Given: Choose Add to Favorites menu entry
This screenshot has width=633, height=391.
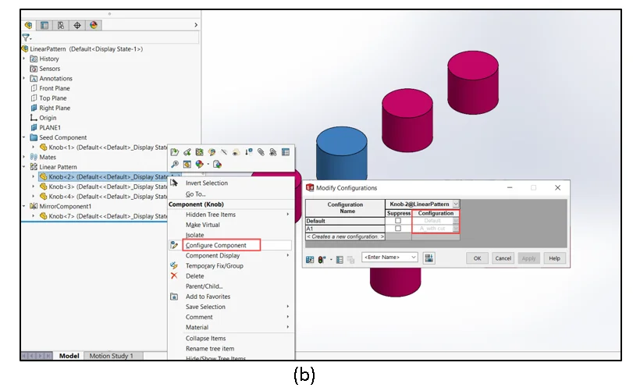Looking at the screenshot, I should (x=208, y=297).
